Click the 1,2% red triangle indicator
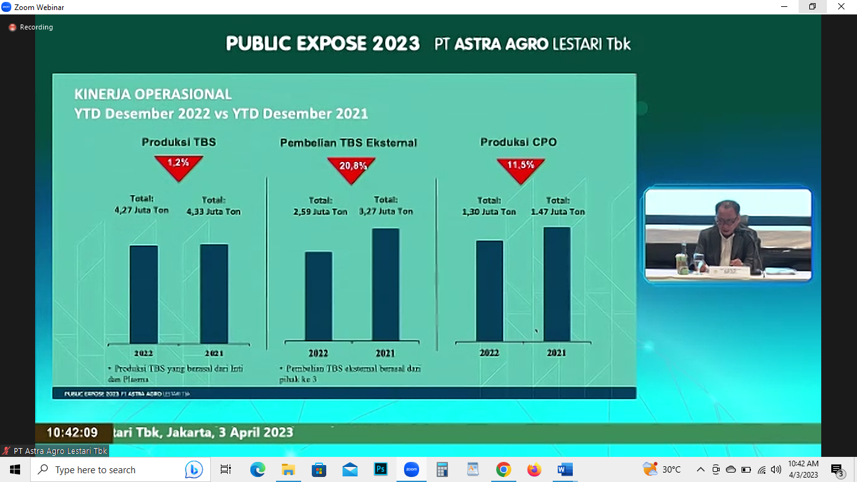The height and width of the screenshot is (482, 857). (x=179, y=168)
